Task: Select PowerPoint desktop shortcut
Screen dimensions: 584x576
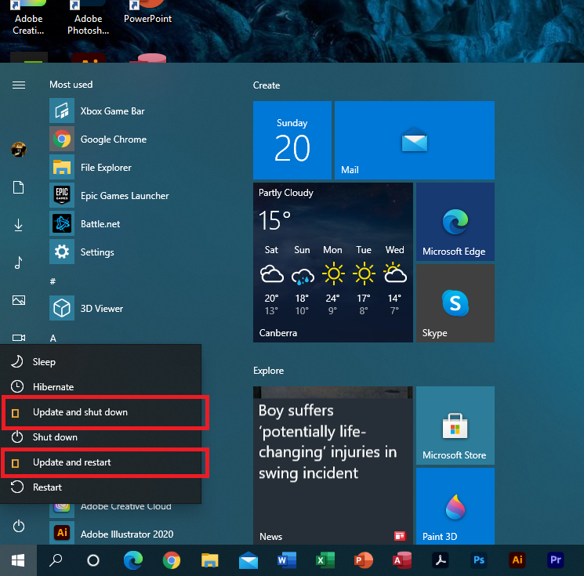Action: pyautogui.click(x=148, y=13)
